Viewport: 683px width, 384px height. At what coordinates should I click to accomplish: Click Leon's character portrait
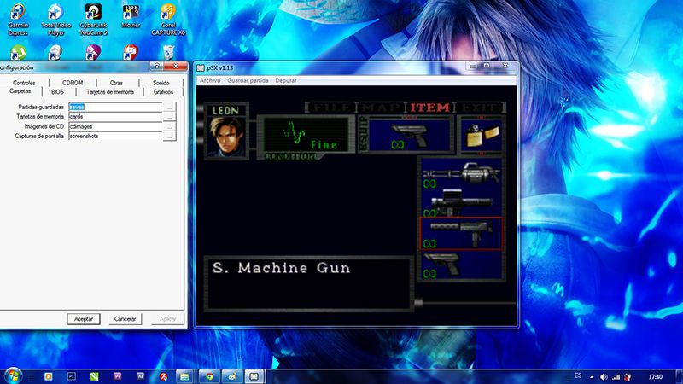(x=225, y=137)
